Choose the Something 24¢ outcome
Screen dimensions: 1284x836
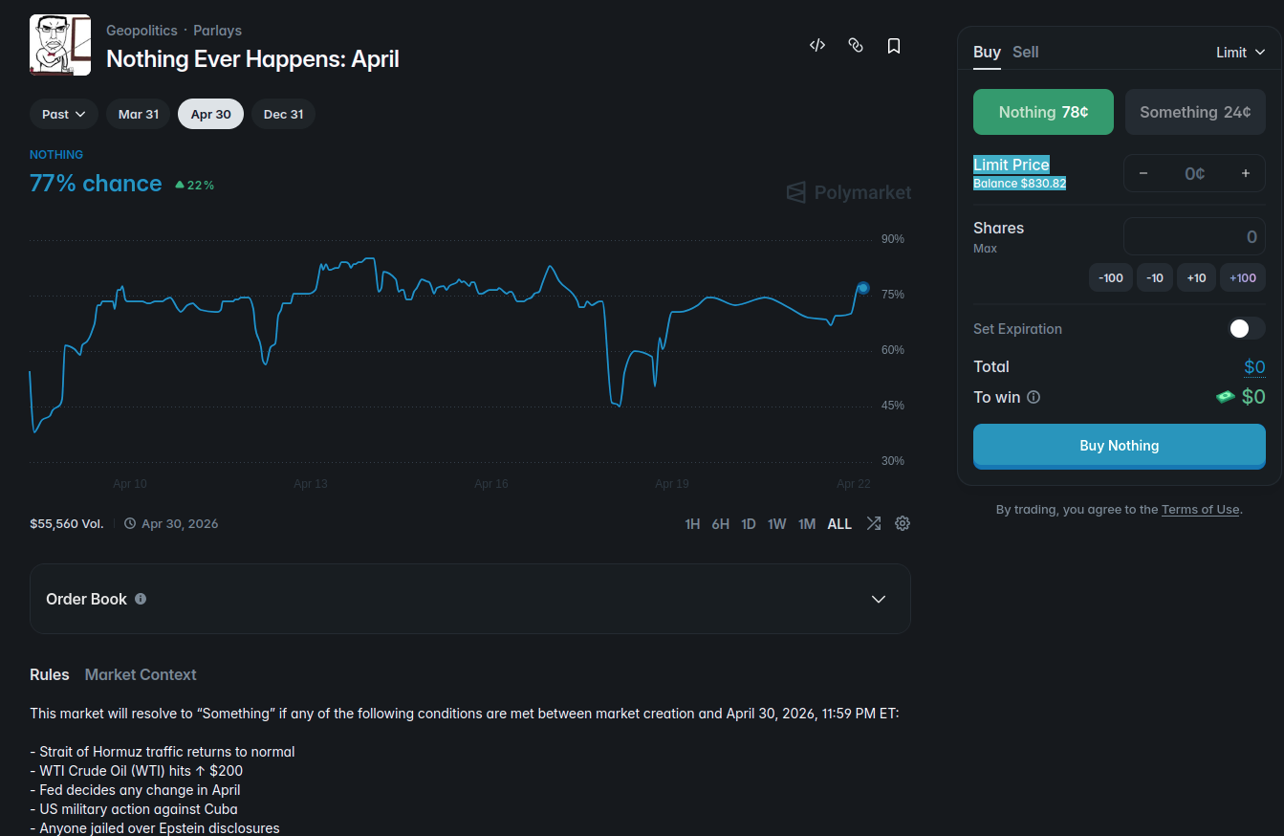(1195, 112)
